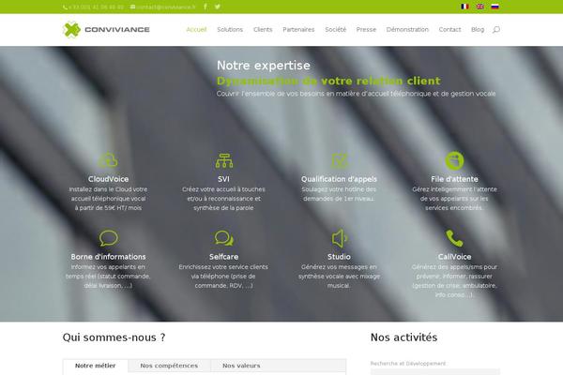Select the Qualification d'appels checkmark icon

[x=340, y=160]
